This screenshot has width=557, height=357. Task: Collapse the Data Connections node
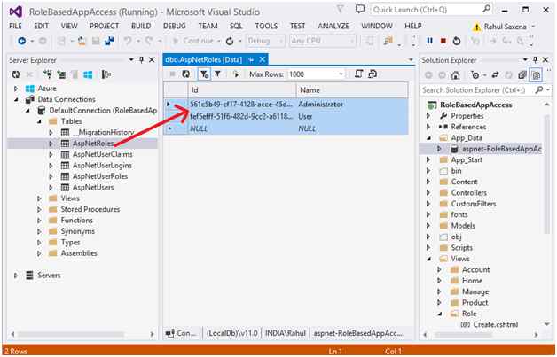pyautogui.click(x=16, y=100)
